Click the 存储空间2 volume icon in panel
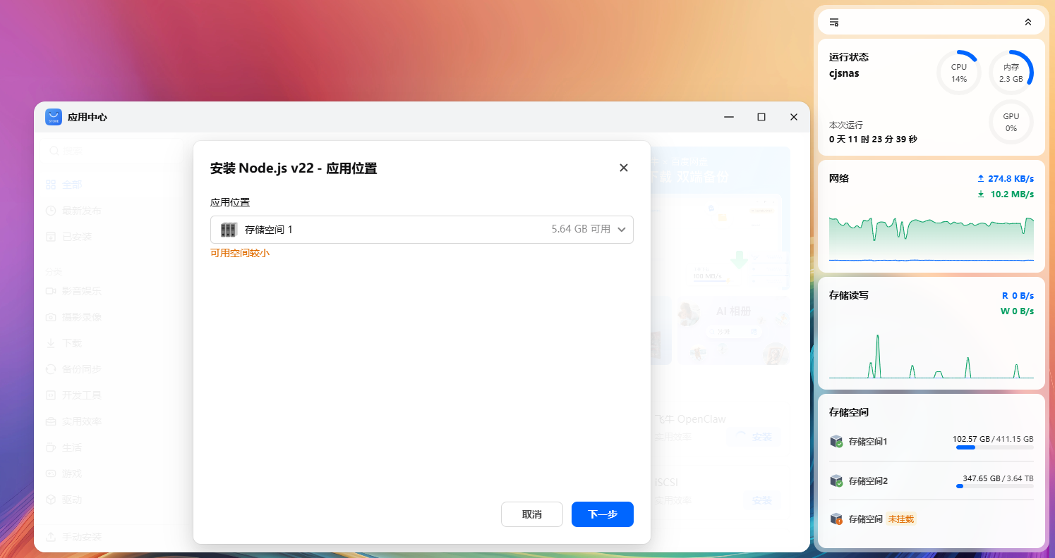Image resolution: width=1055 pixels, height=558 pixels. tap(836, 481)
